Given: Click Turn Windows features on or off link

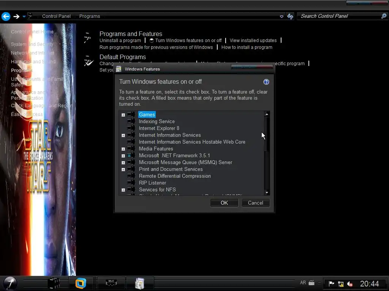Looking at the screenshot, I should (x=188, y=40).
